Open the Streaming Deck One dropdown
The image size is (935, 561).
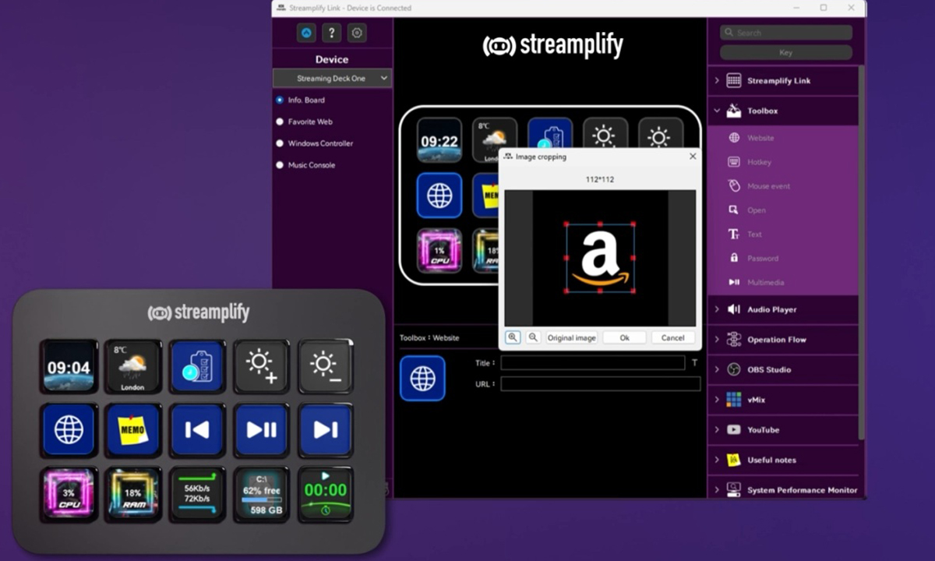point(333,79)
